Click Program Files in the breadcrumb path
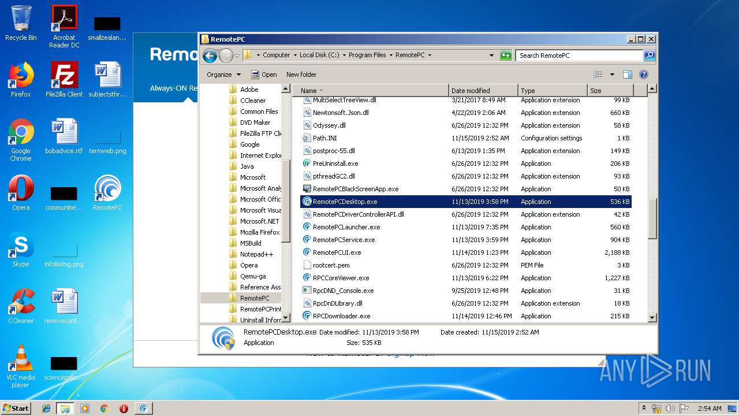Viewport: 739px width, 416px height. pos(367,55)
